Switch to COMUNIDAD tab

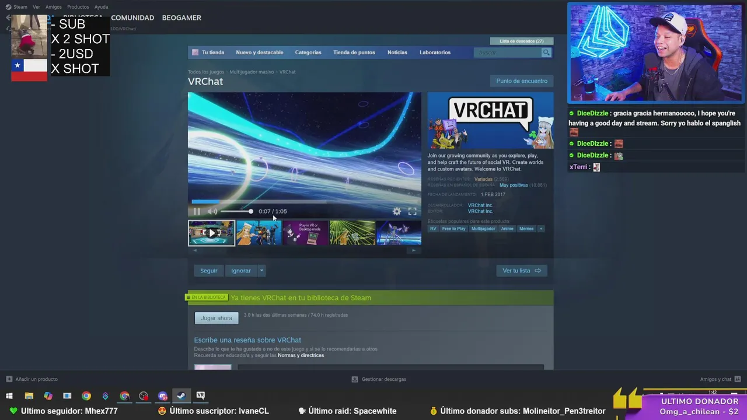tap(132, 17)
